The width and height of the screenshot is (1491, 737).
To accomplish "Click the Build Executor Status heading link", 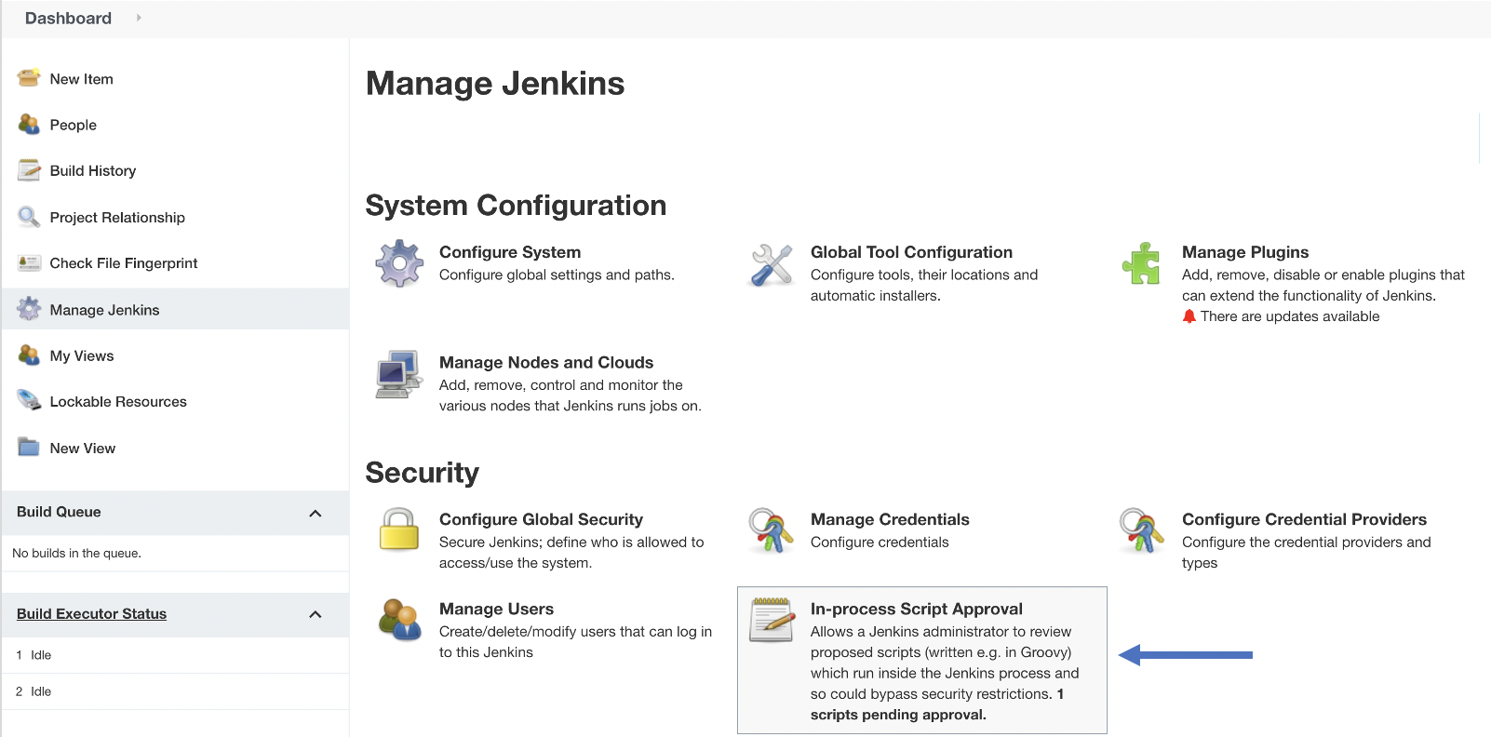I will (91, 614).
